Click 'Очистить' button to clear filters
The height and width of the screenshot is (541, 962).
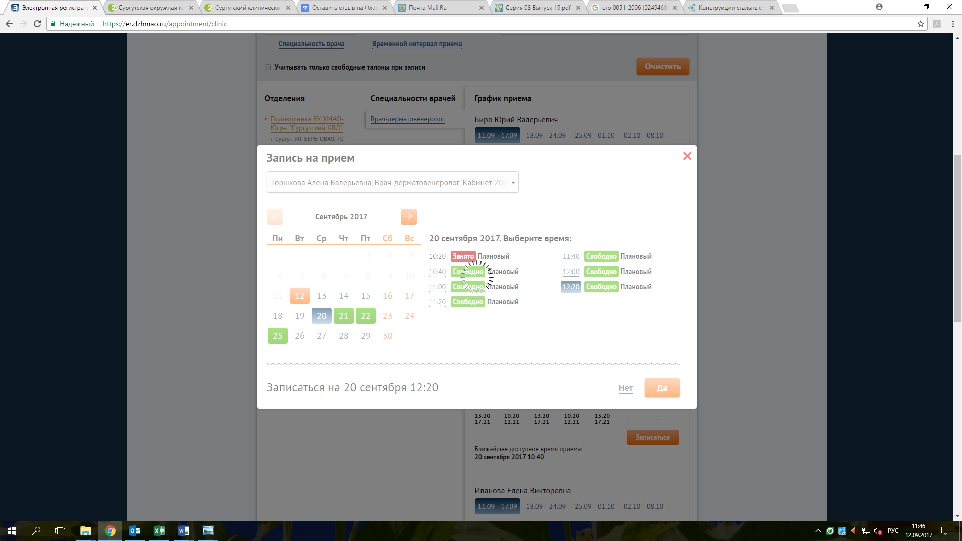[x=662, y=66]
